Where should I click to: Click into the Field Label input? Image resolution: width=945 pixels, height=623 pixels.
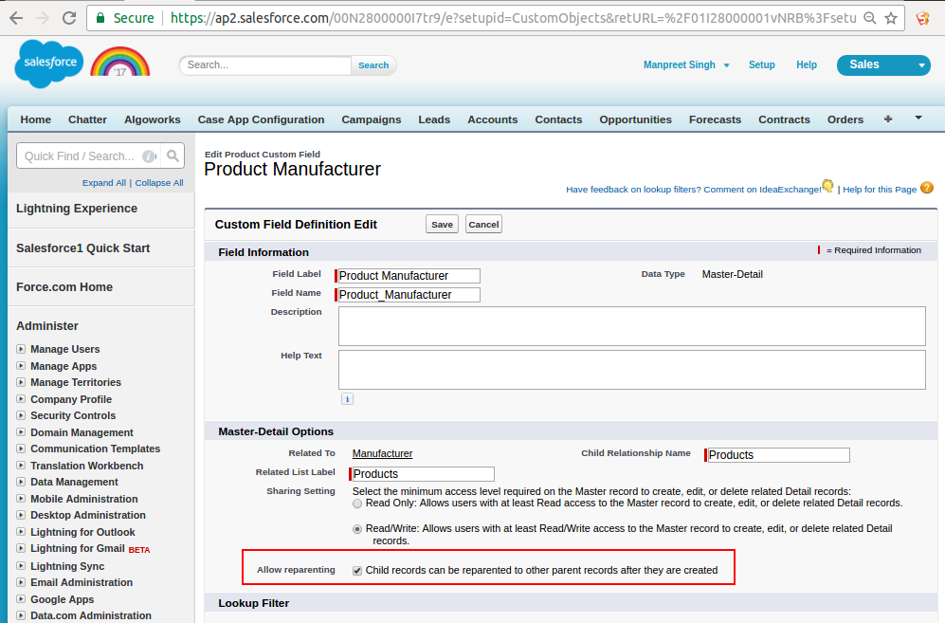tap(409, 276)
